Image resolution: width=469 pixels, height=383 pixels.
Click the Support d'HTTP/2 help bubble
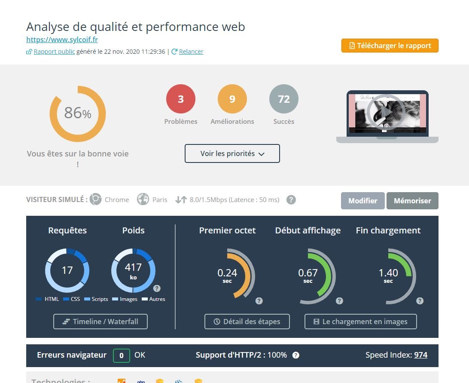(295, 355)
